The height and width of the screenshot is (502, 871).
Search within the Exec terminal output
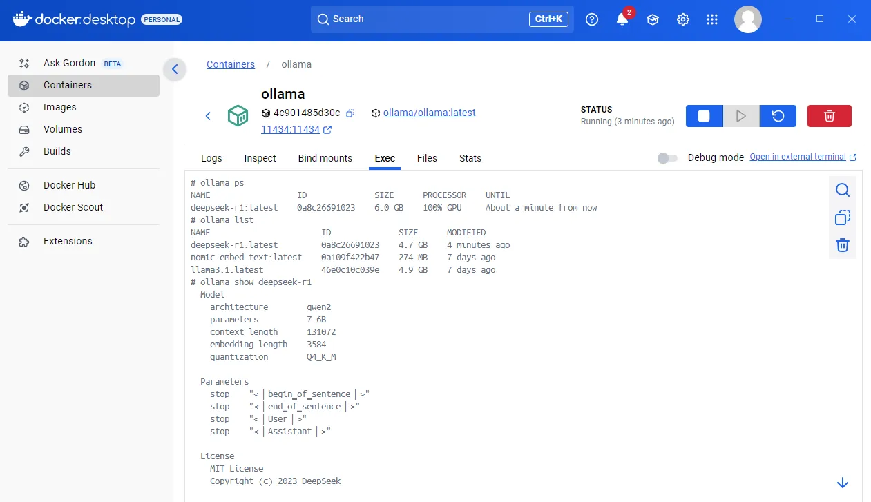(x=842, y=189)
